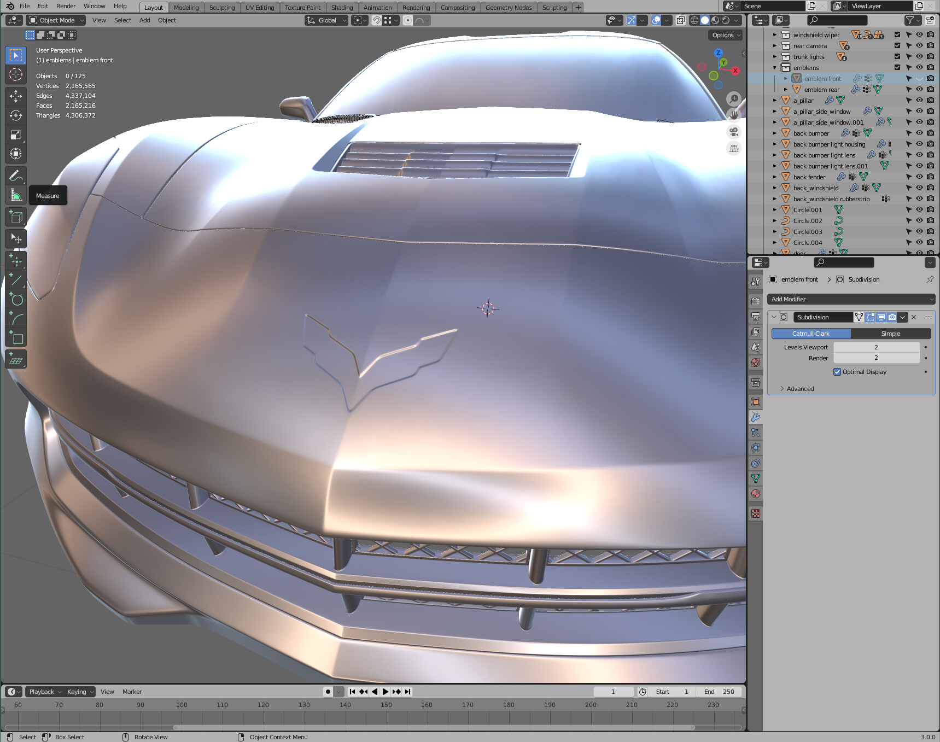Screen dimensions: 940x742
Task: Switch to Material Preview shading
Action: click(715, 20)
